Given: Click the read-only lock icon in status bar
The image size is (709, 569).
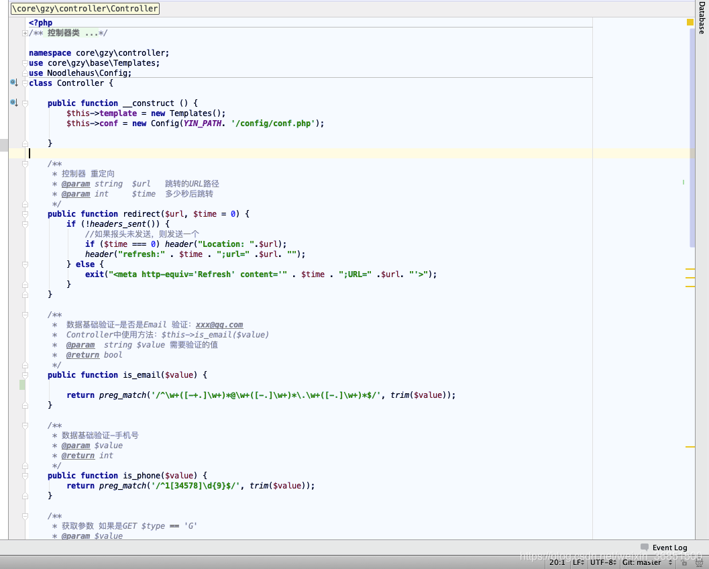Looking at the screenshot, I should coord(685,563).
